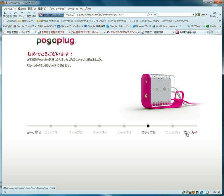The height and width of the screenshot is (196, 224).
Task: Go to the home page icon
Action: coord(22,13)
